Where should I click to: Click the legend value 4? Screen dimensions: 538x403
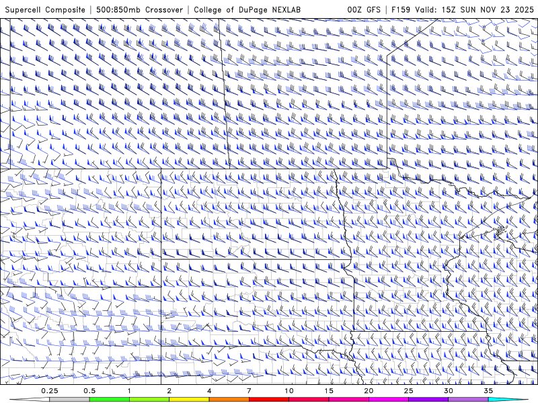(x=209, y=391)
